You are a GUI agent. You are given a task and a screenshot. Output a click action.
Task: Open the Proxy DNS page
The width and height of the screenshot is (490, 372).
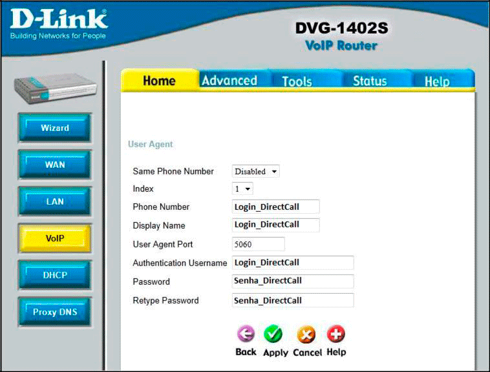point(55,312)
